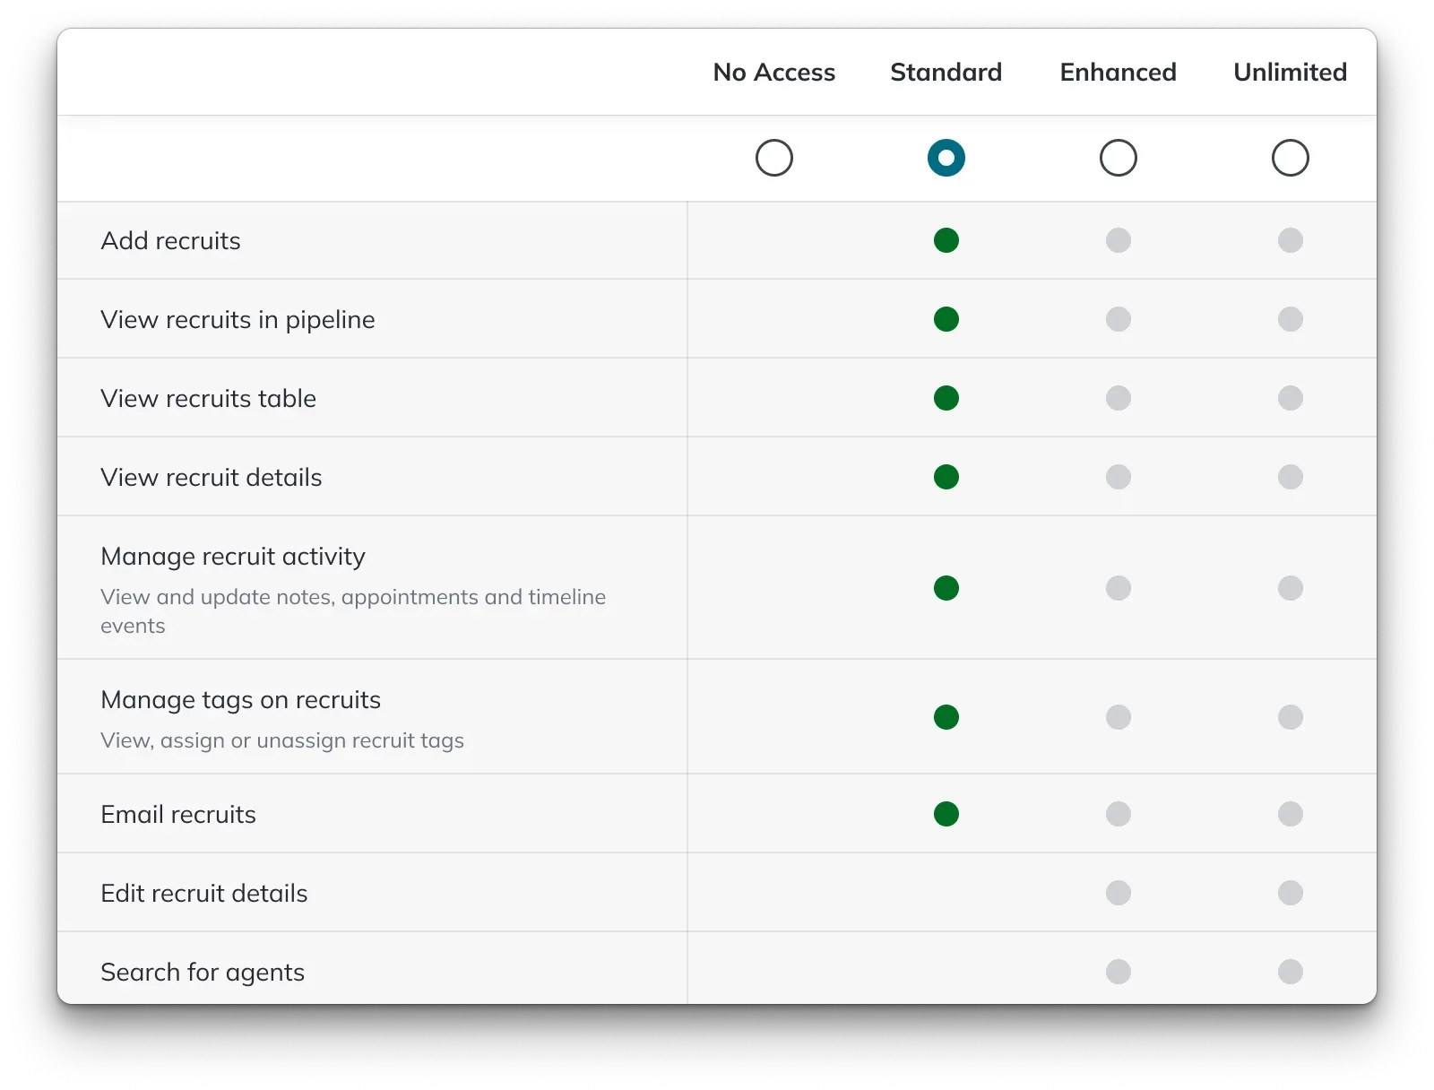This screenshot has width=1434, height=1090.
Task: Click gray Enhanced dot for Edit recruit details
Action: (x=1119, y=893)
